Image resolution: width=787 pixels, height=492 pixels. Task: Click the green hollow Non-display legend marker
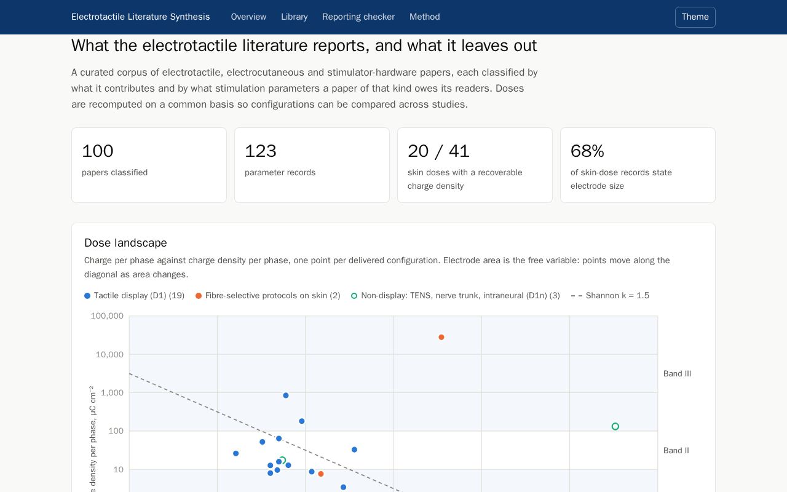354,296
